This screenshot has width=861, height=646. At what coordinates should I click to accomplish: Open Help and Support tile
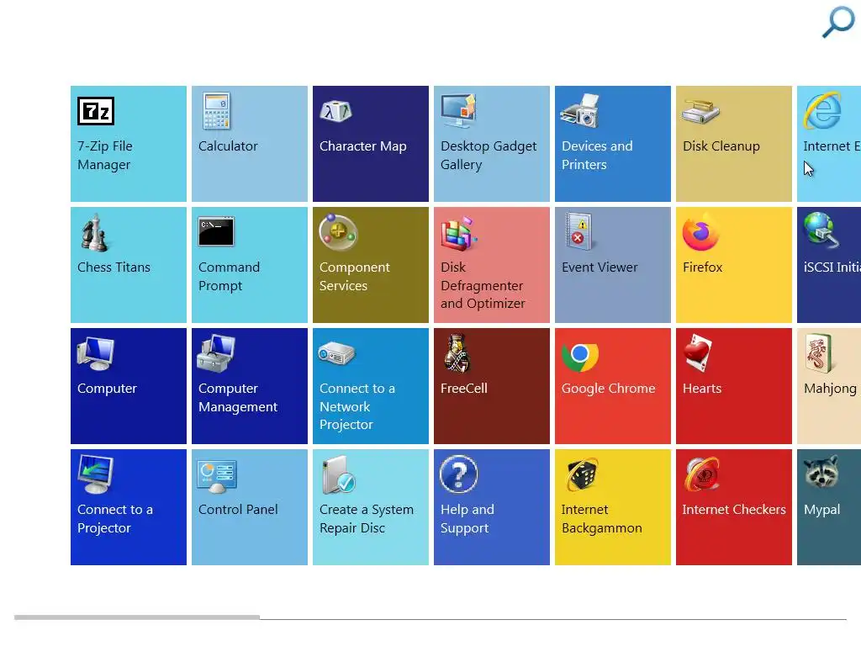click(492, 507)
